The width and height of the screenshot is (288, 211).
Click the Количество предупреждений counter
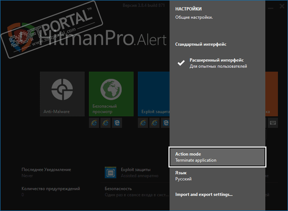[x=51, y=192]
